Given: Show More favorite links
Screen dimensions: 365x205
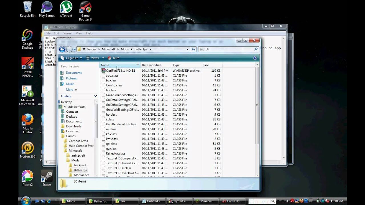Looking at the screenshot, I should tap(71, 90).
